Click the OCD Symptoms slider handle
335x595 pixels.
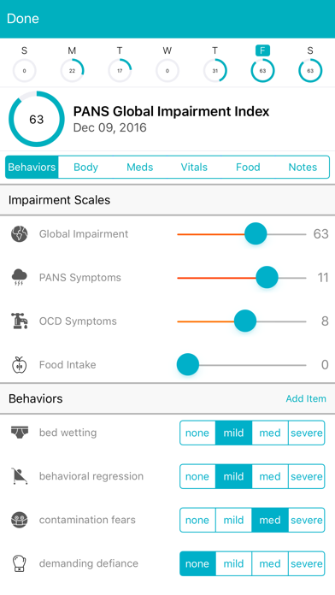(245, 321)
